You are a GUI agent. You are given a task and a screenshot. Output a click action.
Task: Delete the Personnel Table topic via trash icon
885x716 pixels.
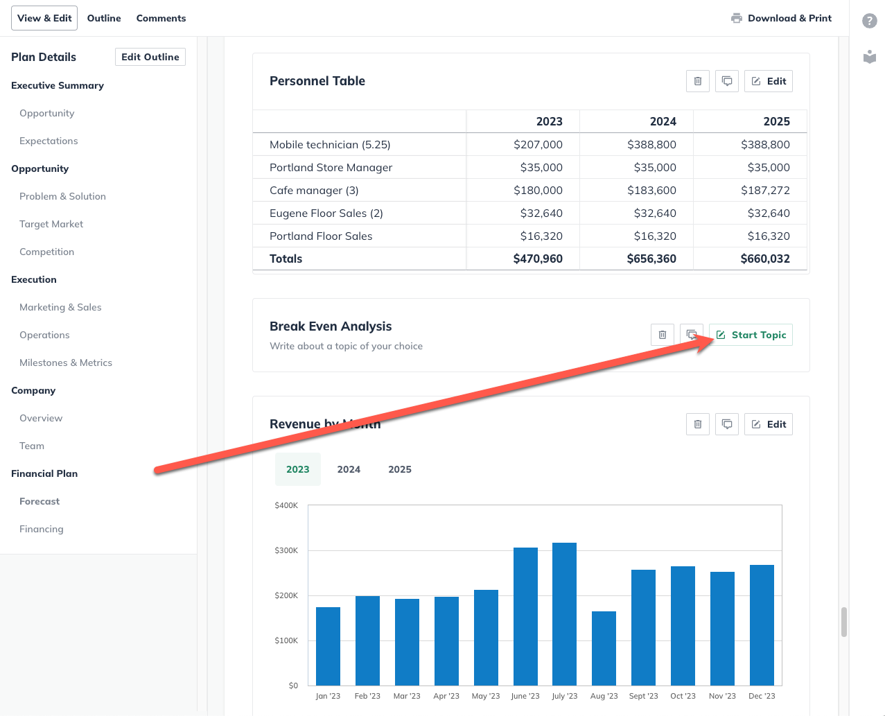coord(698,81)
